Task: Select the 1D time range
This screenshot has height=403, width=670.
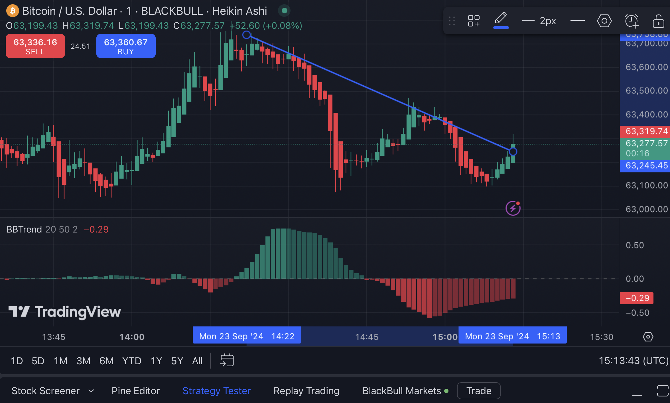Action: (x=17, y=361)
